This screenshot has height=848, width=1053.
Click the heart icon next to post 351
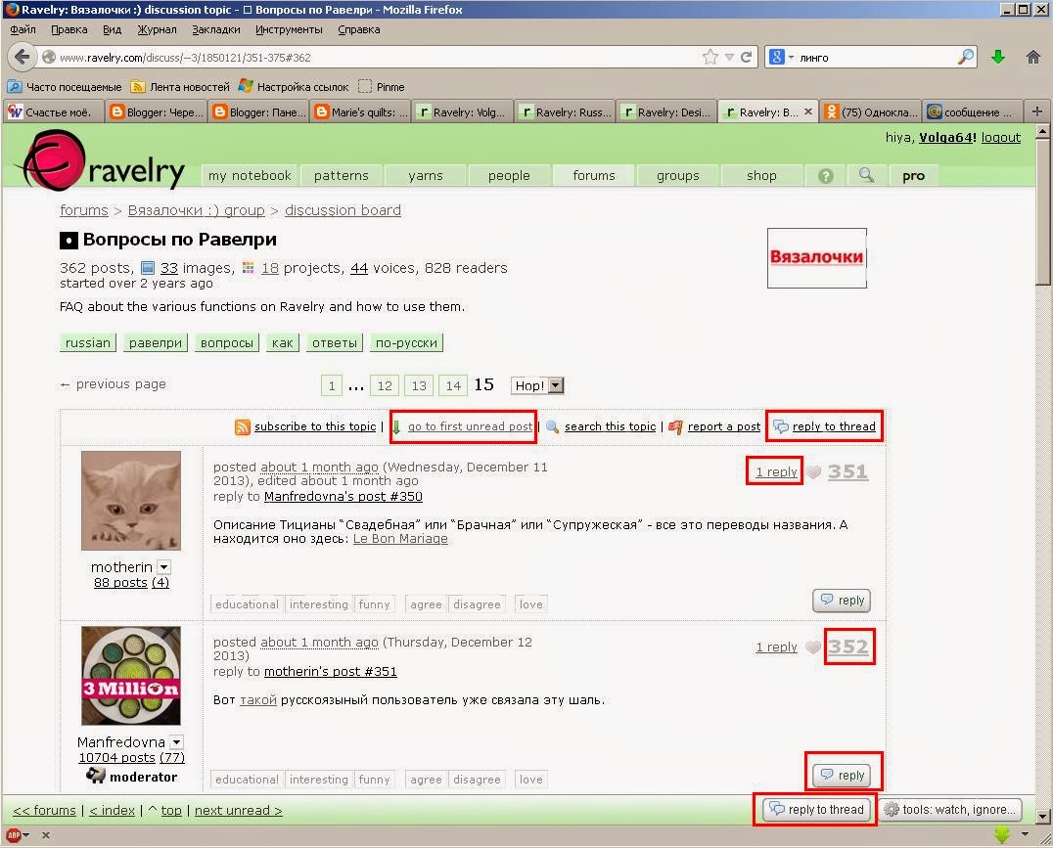tap(813, 472)
